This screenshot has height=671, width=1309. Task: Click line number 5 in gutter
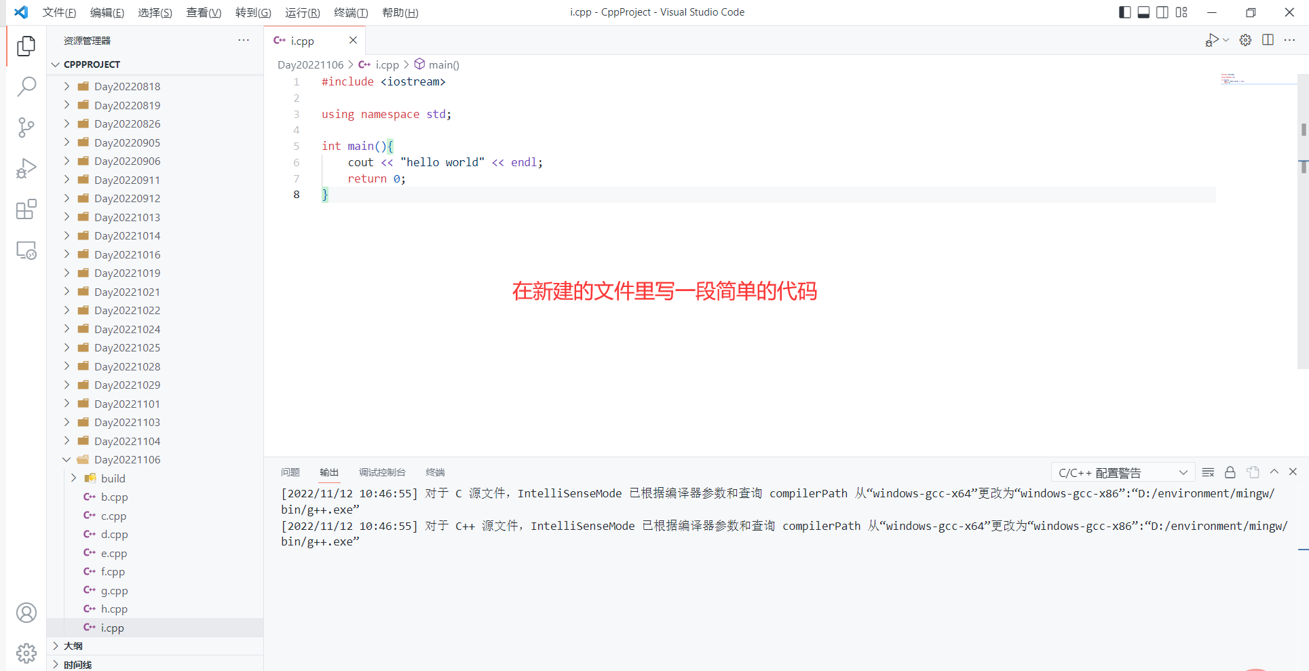296,146
